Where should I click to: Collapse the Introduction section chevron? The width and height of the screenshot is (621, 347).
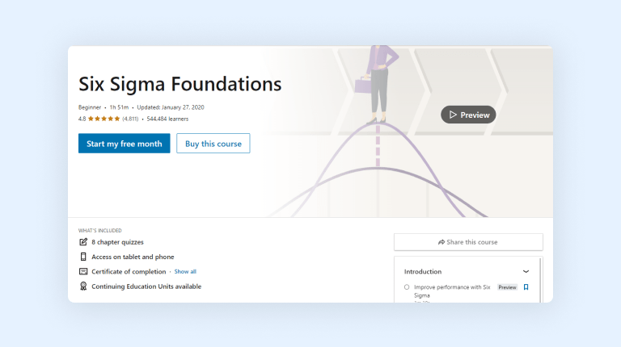pyautogui.click(x=526, y=272)
